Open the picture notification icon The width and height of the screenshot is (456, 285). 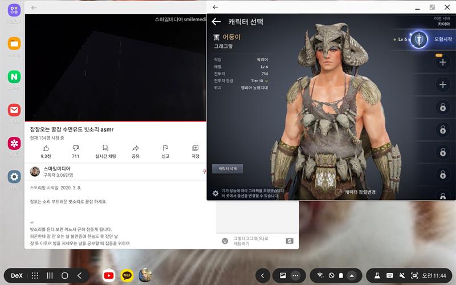(x=283, y=275)
